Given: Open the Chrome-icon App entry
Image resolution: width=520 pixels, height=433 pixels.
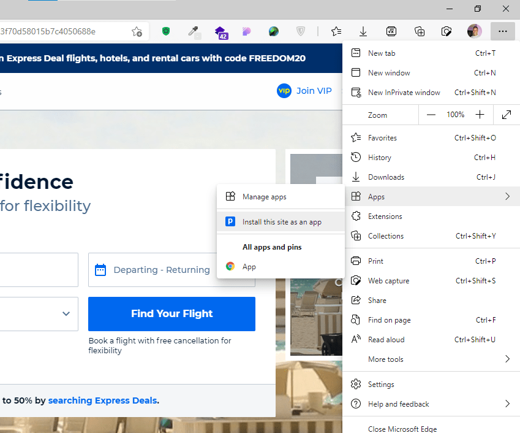Looking at the screenshot, I should coord(281,267).
